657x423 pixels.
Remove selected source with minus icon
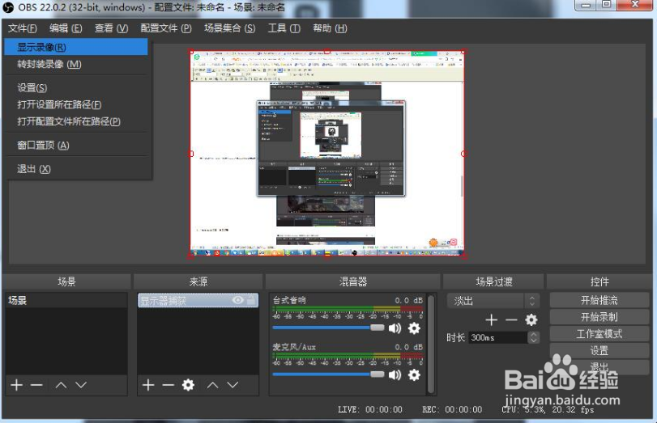point(168,385)
